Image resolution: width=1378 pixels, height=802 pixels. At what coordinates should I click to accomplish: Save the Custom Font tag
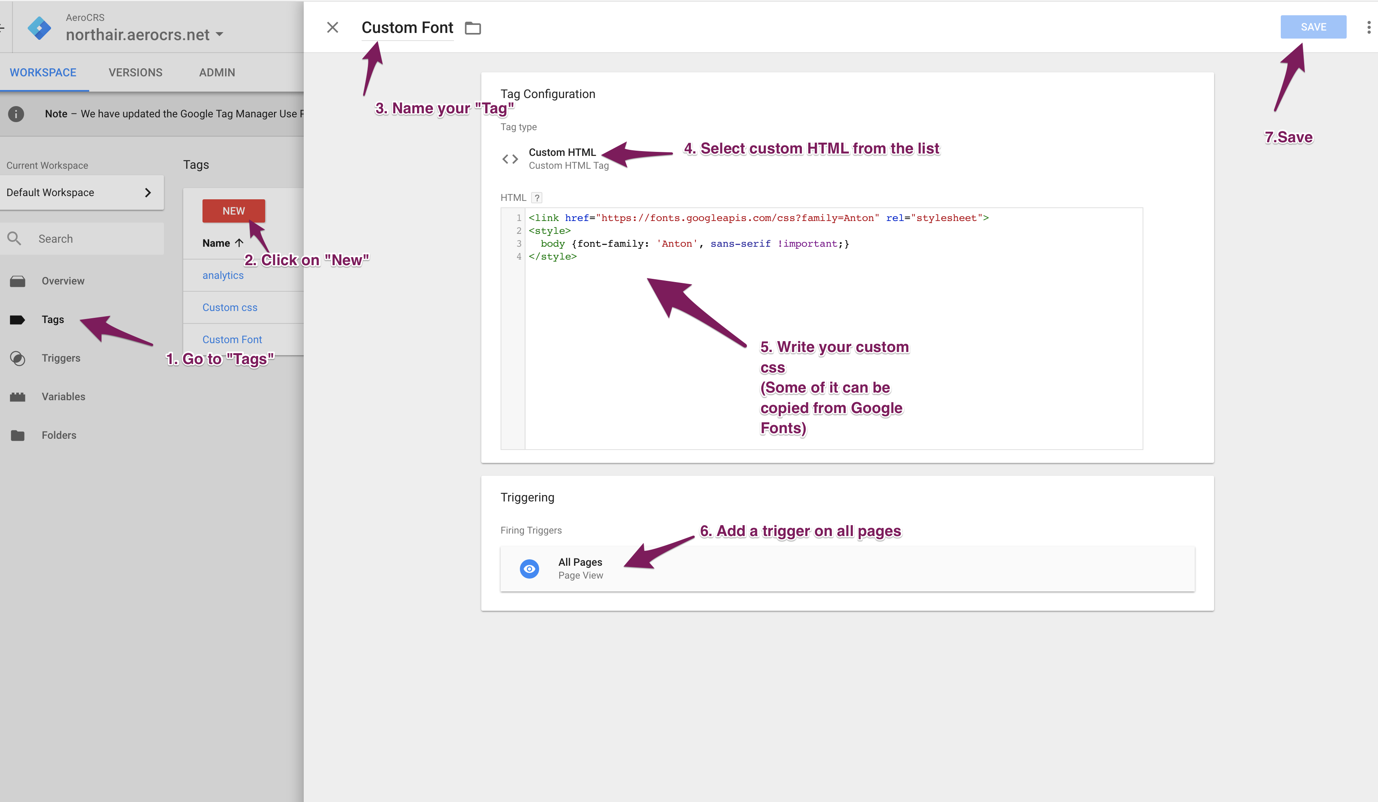pyautogui.click(x=1313, y=27)
